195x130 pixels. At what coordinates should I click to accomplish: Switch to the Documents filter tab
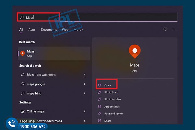pos(49,30)
